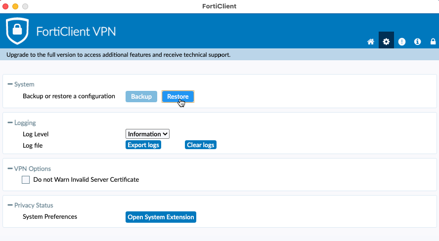Click Open System Extension button
Image resolution: width=439 pixels, height=241 pixels.
click(161, 217)
